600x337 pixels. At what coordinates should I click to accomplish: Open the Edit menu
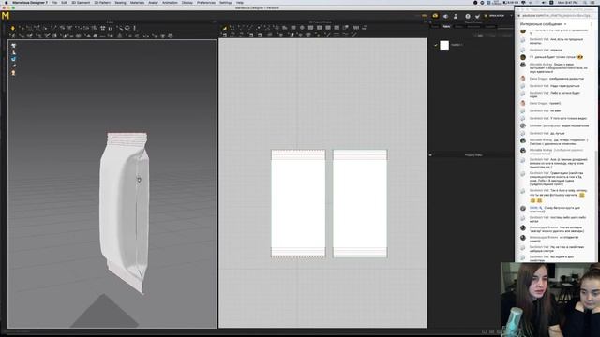click(64, 2)
